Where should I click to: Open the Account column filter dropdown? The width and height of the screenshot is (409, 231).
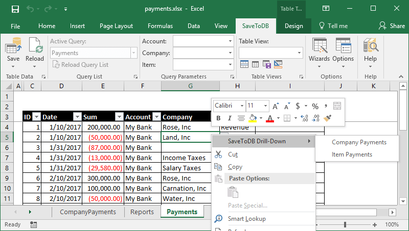(156, 117)
